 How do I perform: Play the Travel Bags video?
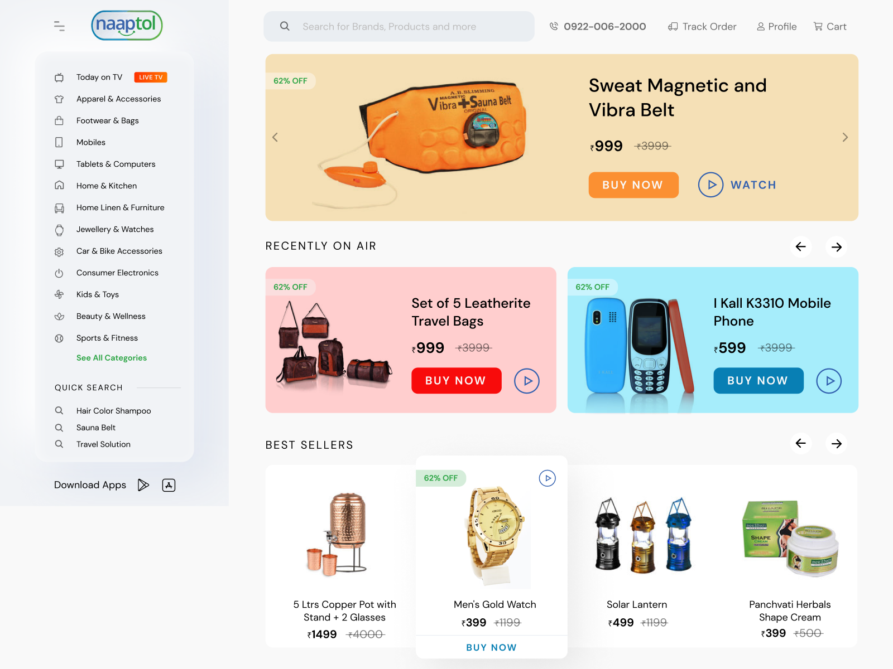click(527, 381)
